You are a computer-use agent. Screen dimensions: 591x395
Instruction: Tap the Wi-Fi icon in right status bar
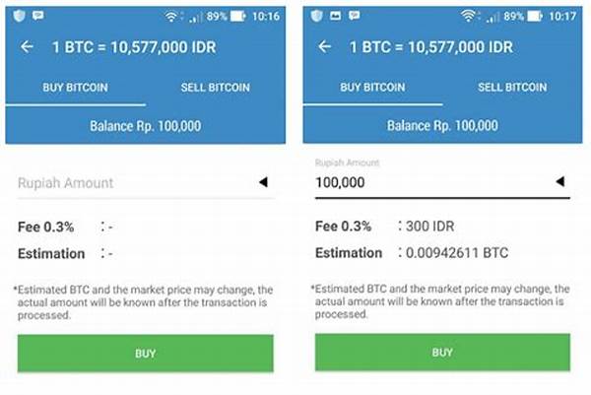467,16
